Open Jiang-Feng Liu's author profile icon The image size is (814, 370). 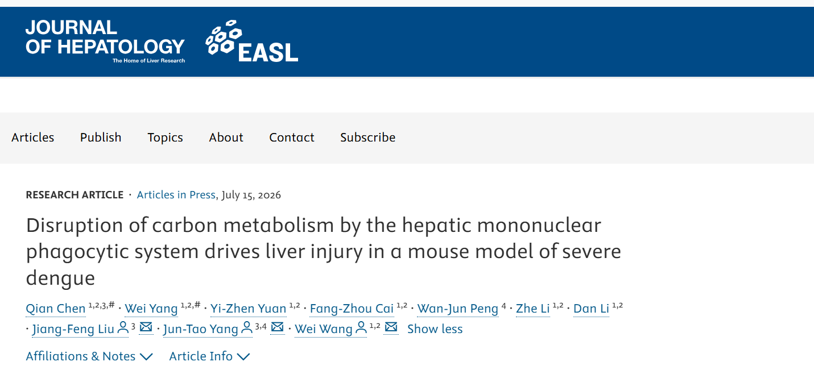(x=123, y=328)
